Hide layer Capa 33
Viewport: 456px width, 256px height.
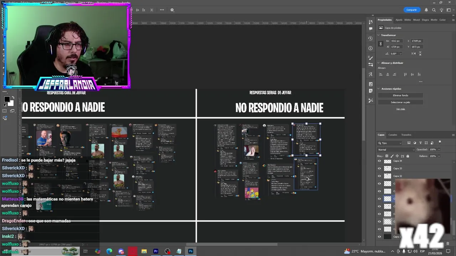[x=379, y=169]
